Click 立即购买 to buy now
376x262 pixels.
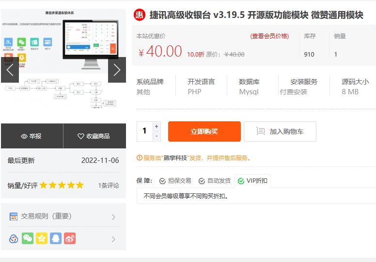click(204, 131)
